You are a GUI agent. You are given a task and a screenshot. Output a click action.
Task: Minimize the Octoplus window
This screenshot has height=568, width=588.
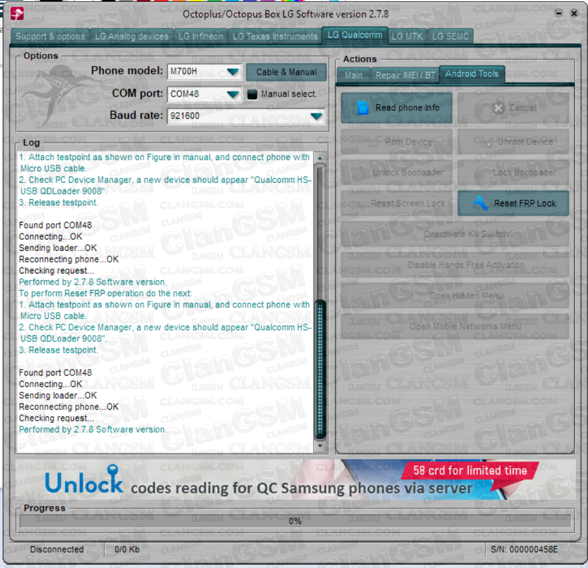coord(559,13)
